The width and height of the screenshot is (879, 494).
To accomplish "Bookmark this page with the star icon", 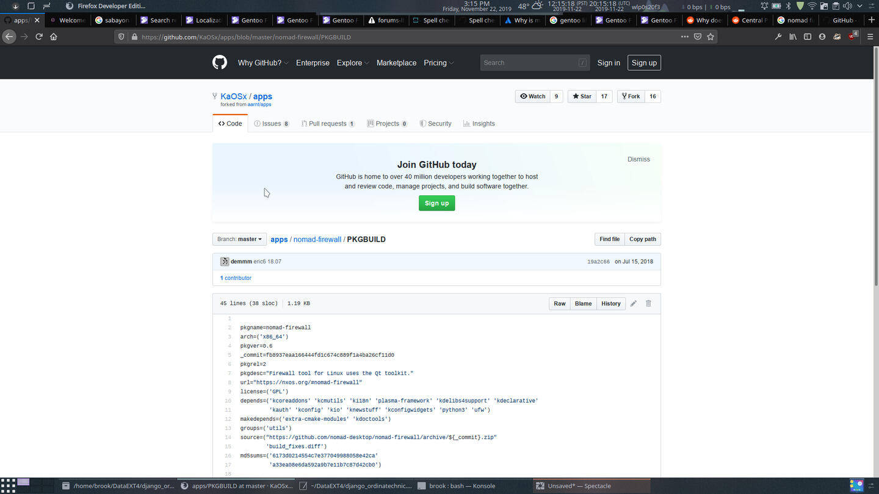I will coord(711,37).
